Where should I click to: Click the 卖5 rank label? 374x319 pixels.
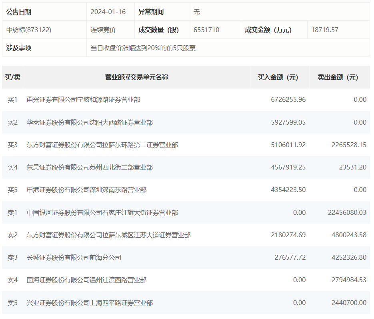pos(12,303)
